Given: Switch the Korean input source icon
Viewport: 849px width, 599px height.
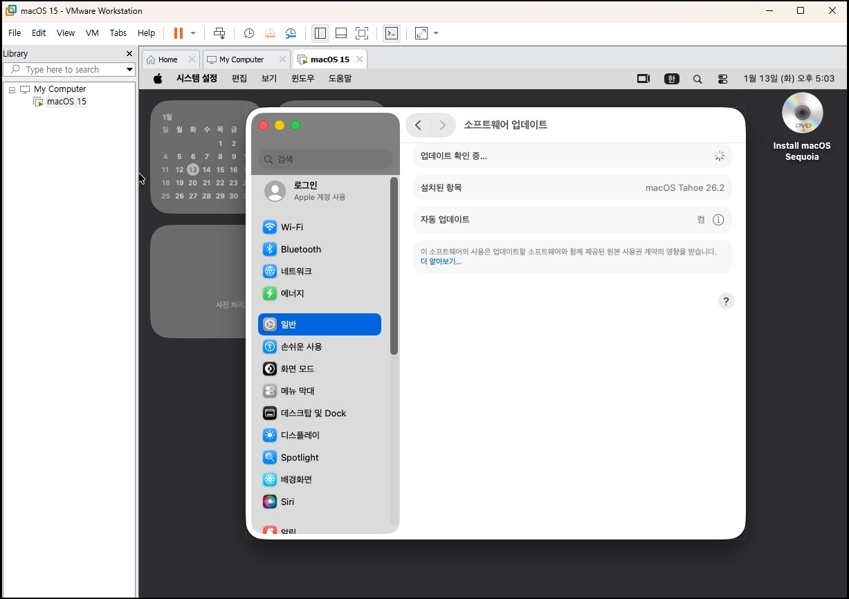Looking at the screenshot, I should (672, 79).
